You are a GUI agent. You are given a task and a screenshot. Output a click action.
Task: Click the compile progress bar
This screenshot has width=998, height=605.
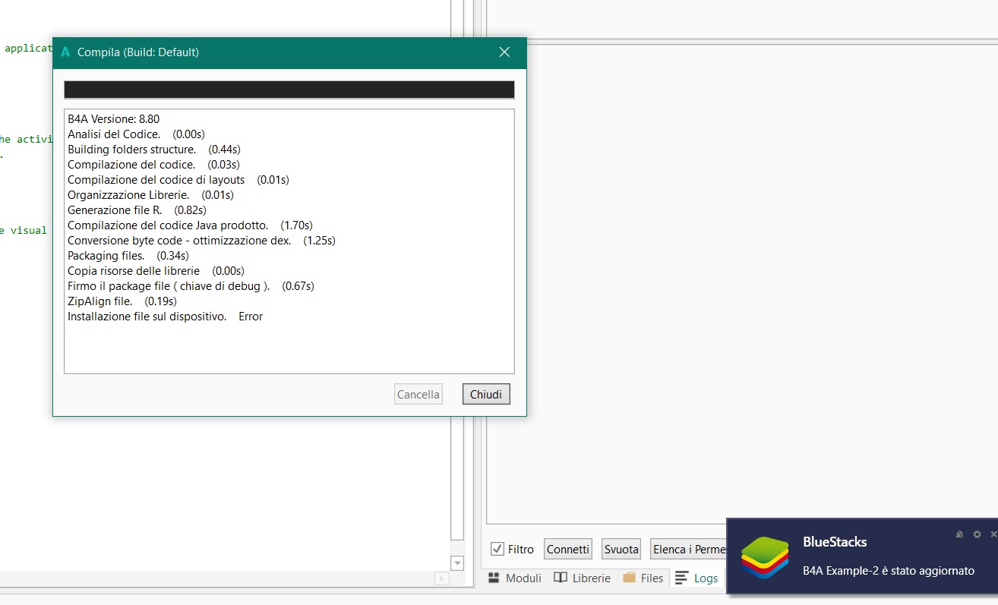click(x=289, y=90)
